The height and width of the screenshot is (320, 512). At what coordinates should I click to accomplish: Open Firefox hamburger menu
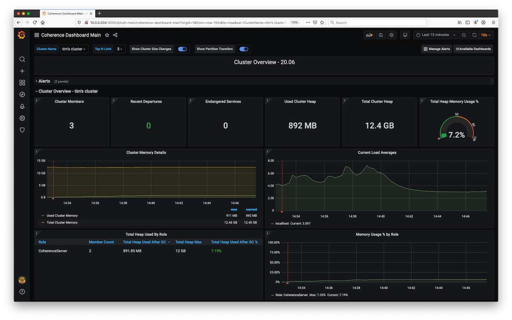click(x=493, y=23)
